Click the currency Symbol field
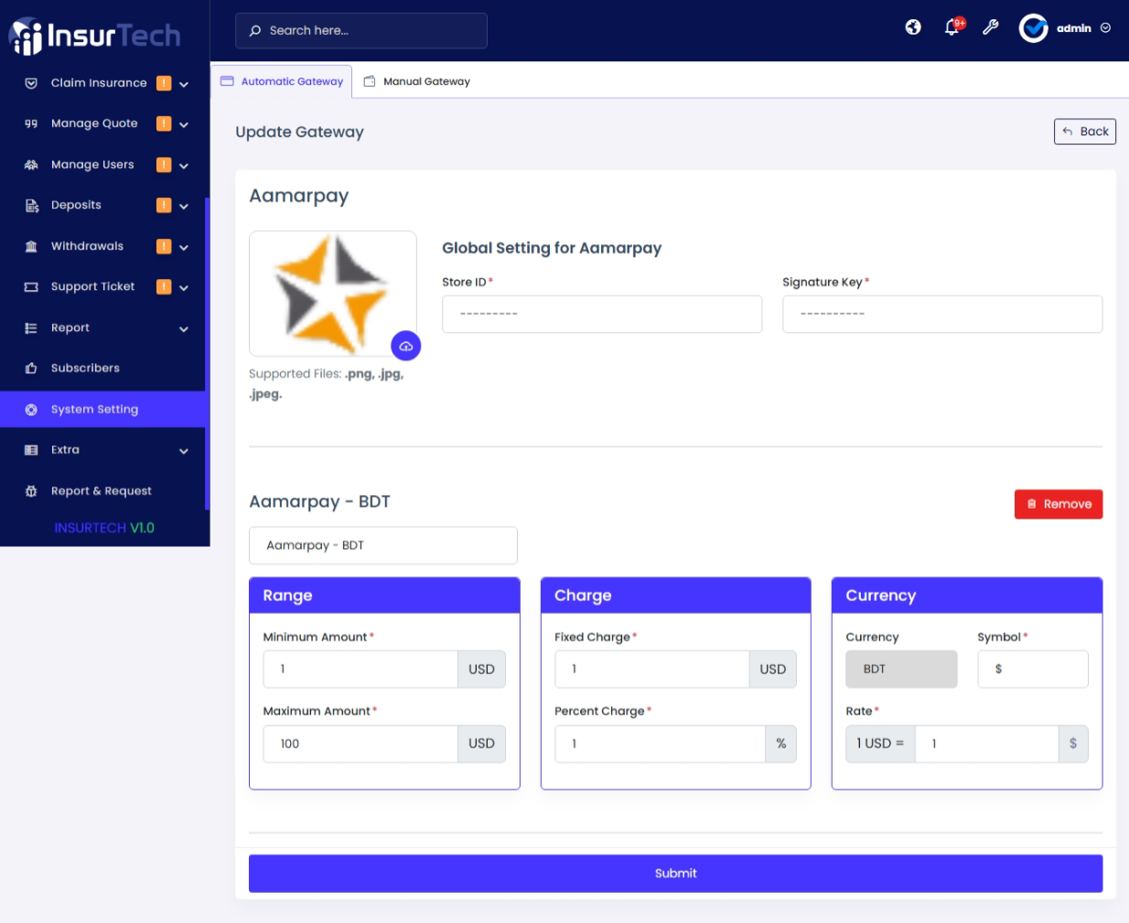The image size is (1129, 923). pyautogui.click(x=1033, y=670)
